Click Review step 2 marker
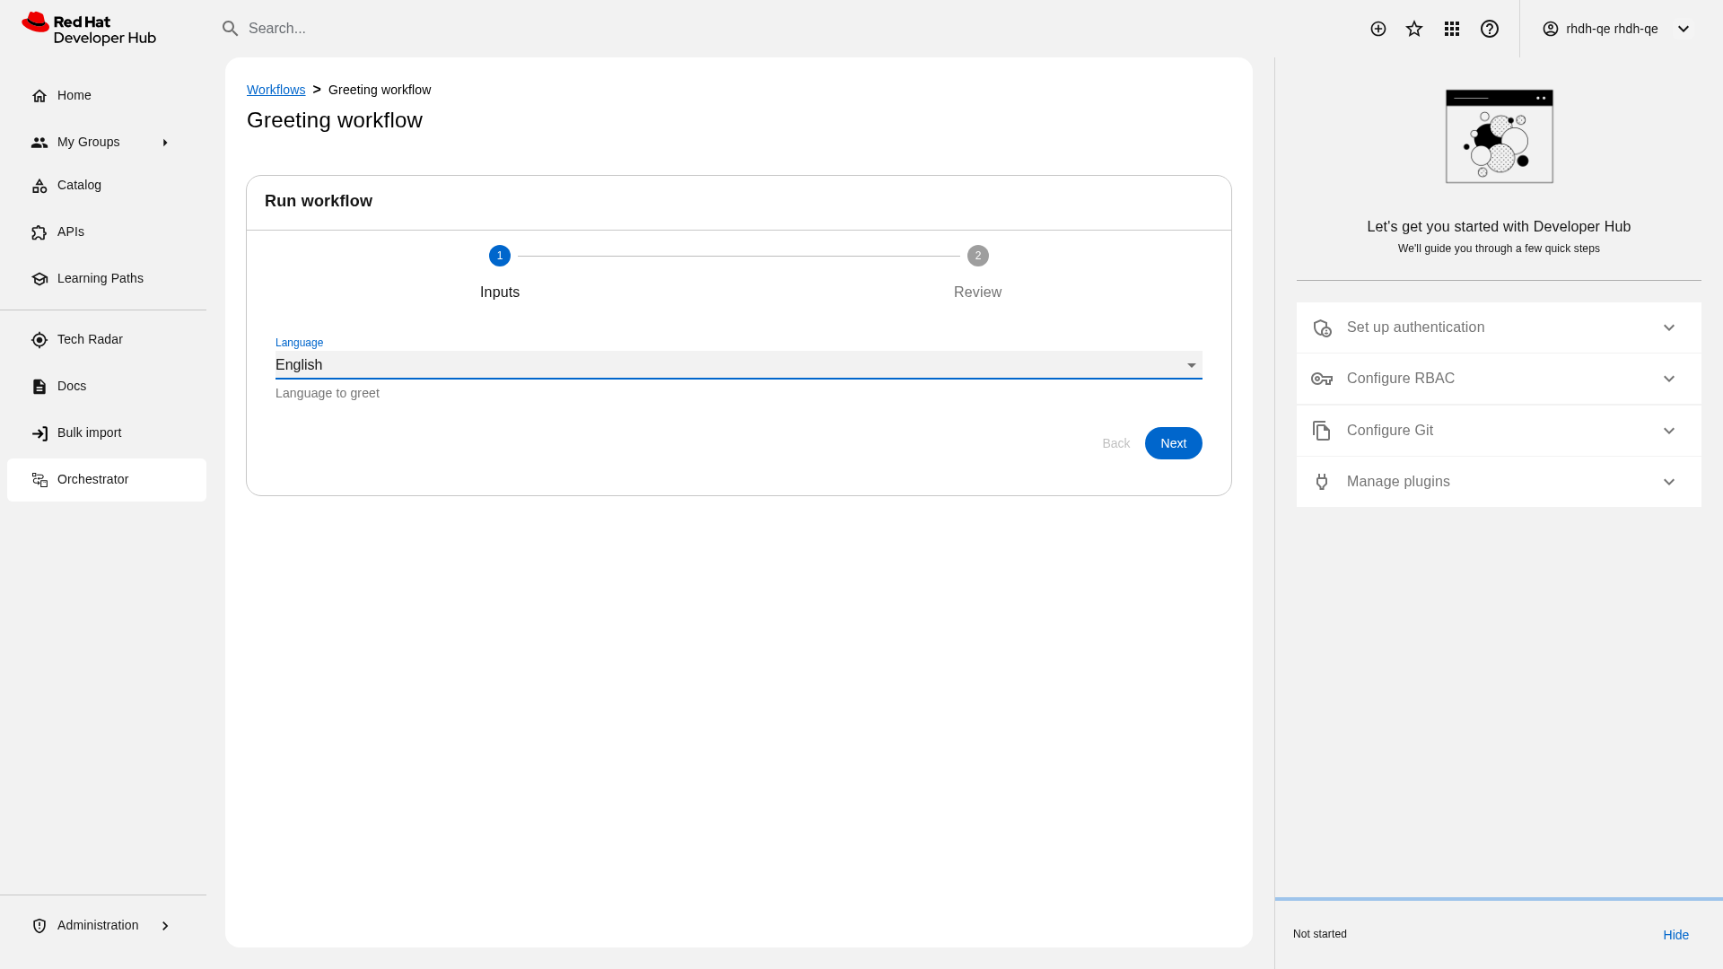 pyautogui.click(x=977, y=256)
